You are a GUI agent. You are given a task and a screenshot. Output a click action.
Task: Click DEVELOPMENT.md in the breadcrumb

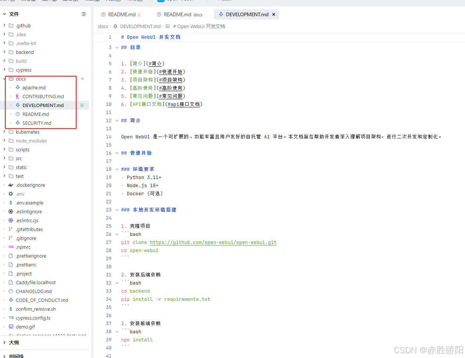(140, 26)
